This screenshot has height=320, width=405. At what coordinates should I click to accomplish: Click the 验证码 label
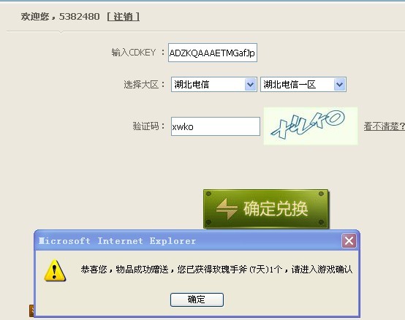pyautogui.click(x=148, y=126)
